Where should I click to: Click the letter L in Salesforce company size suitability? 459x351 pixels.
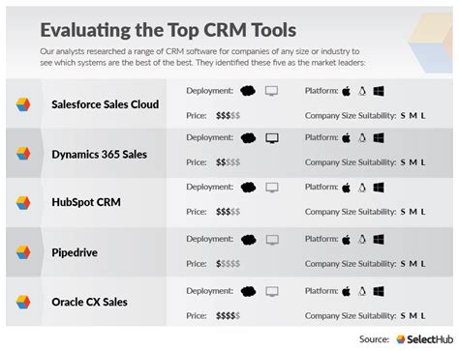(x=423, y=115)
